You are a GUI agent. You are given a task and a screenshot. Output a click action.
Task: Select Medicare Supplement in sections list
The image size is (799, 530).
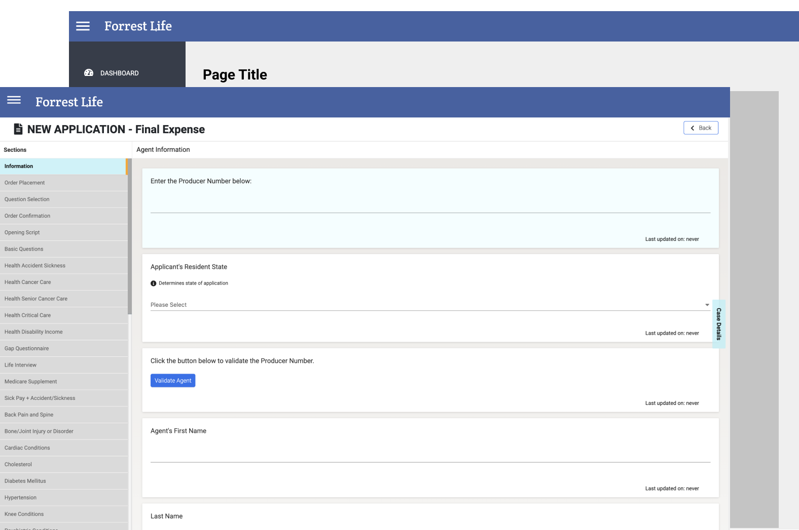click(63, 382)
